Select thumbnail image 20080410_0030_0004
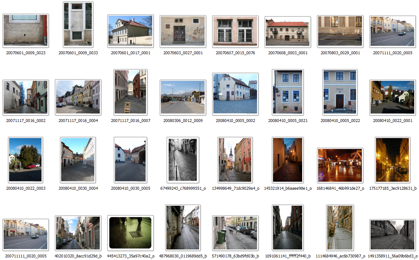419x260 pixels. pyautogui.click(x=78, y=160)
